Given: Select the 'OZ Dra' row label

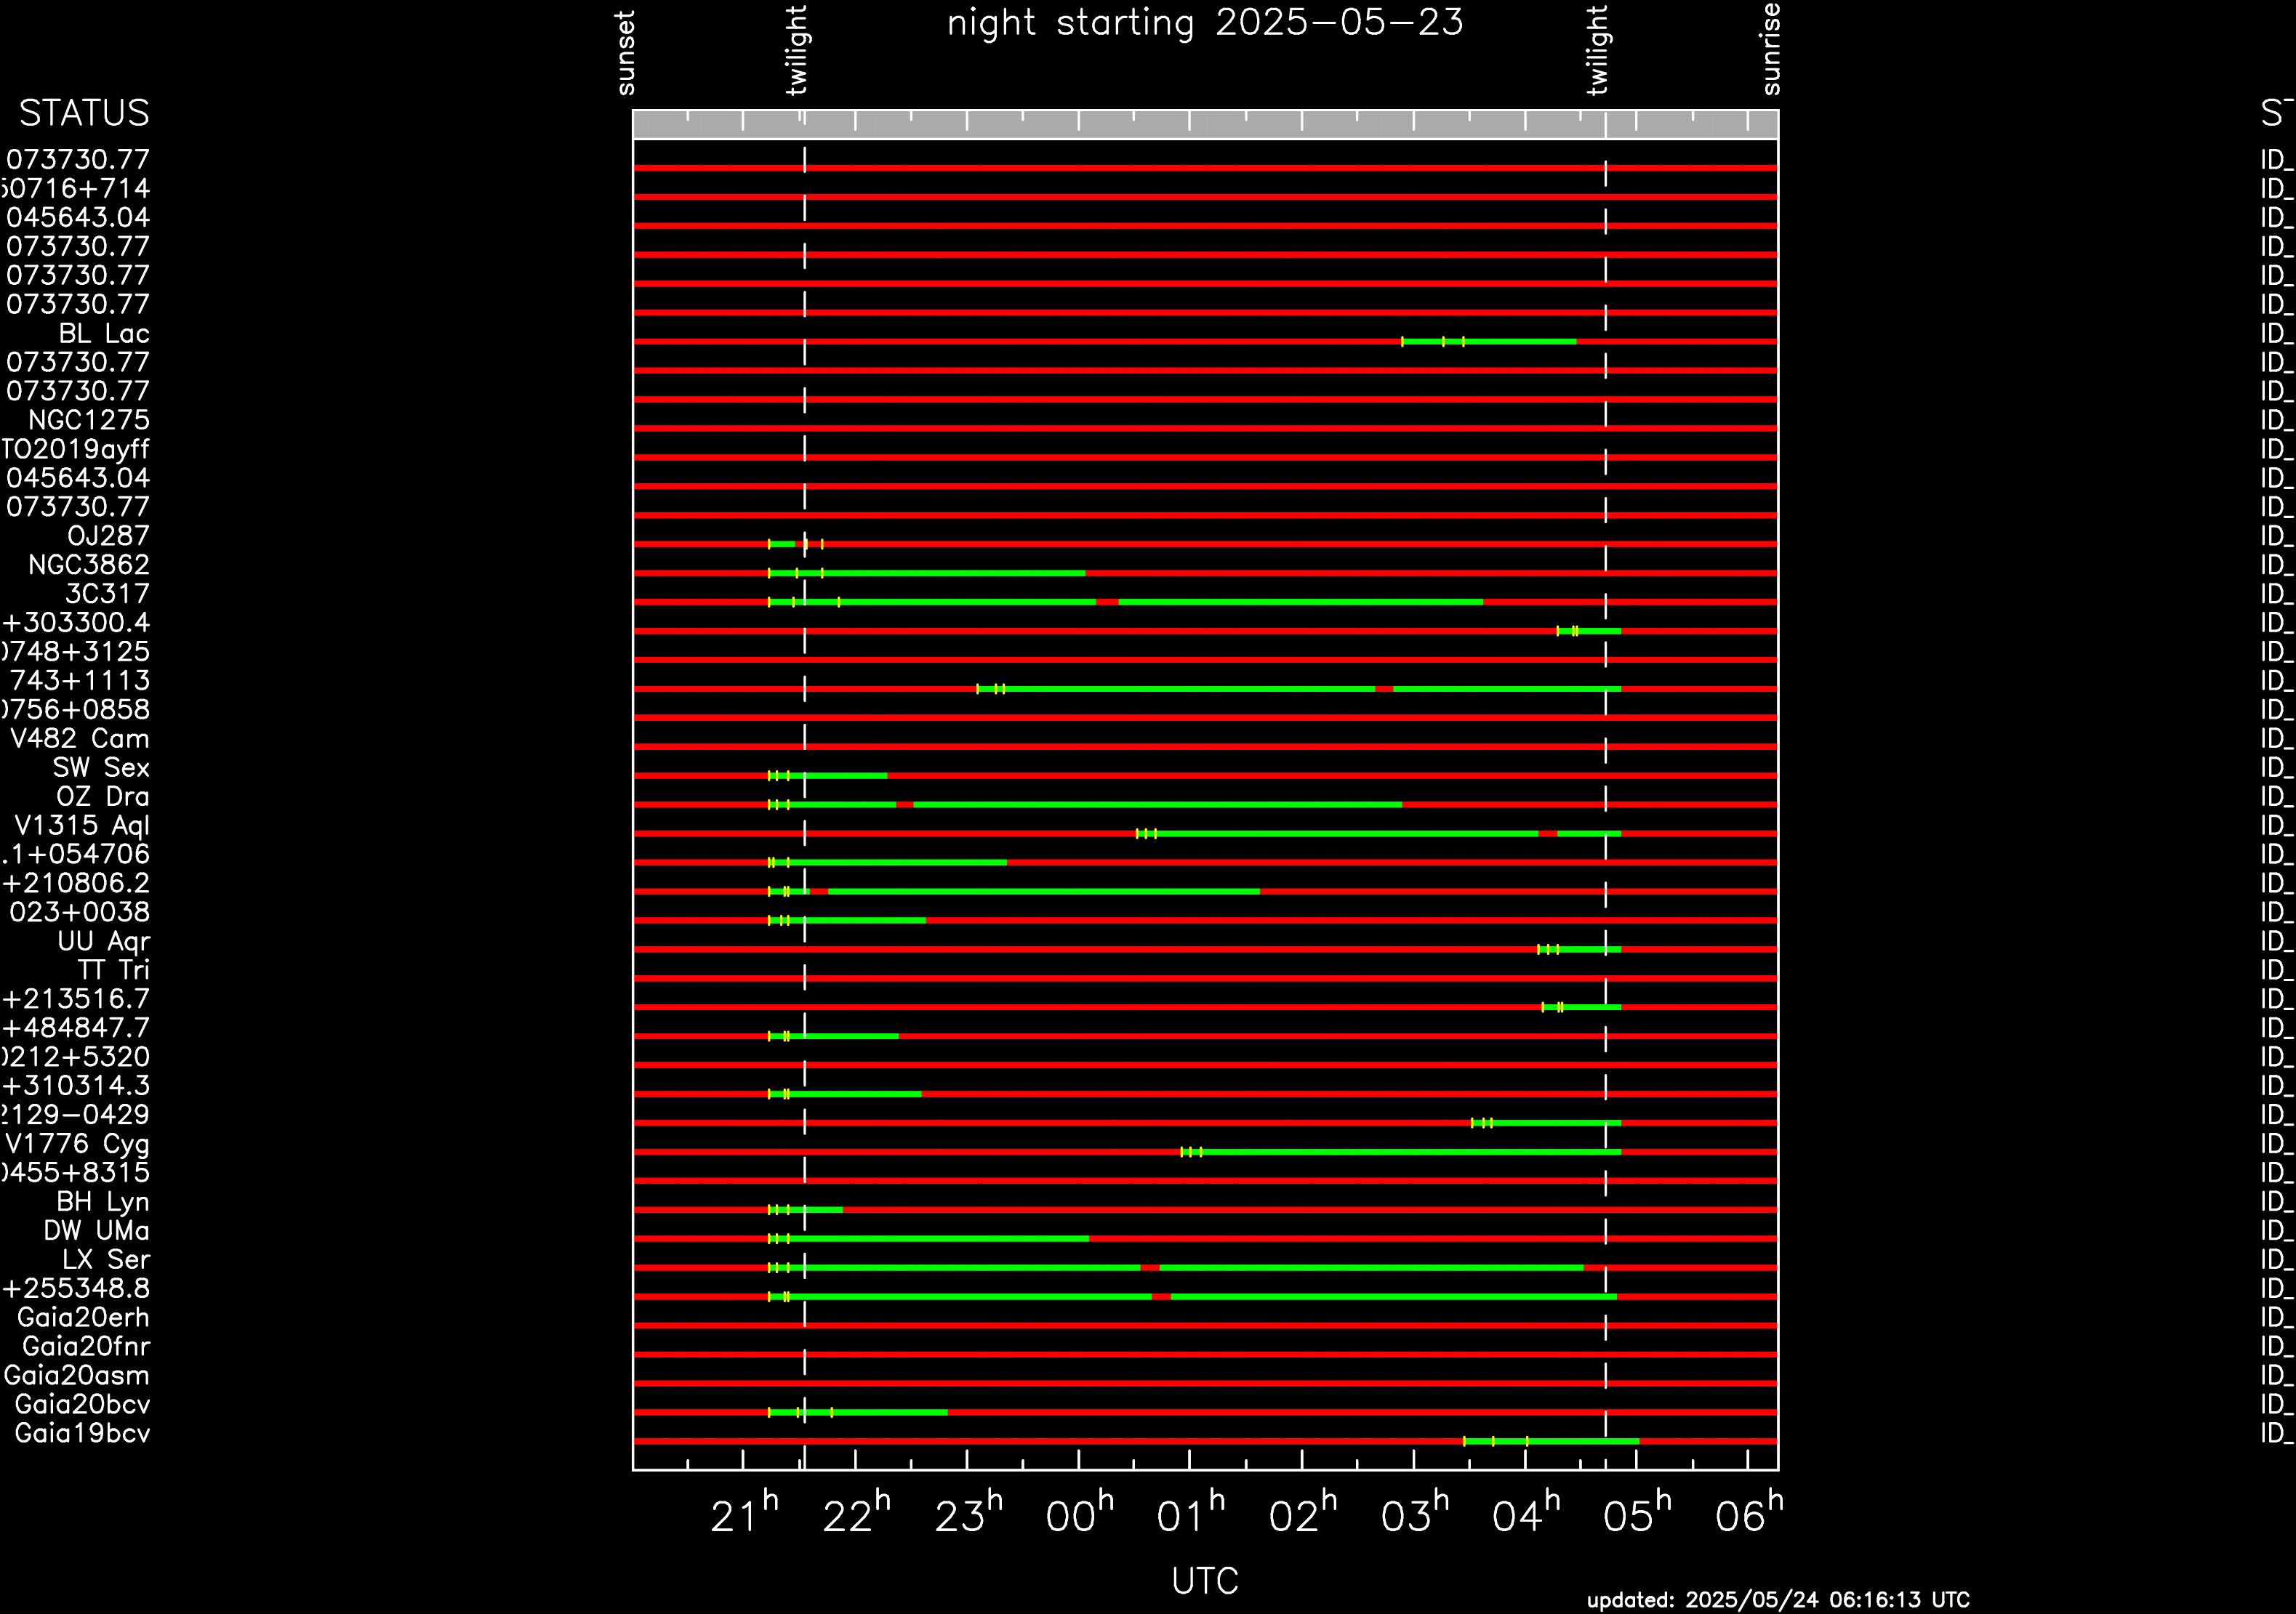Looking at the screenshot, I should point(103,797).
